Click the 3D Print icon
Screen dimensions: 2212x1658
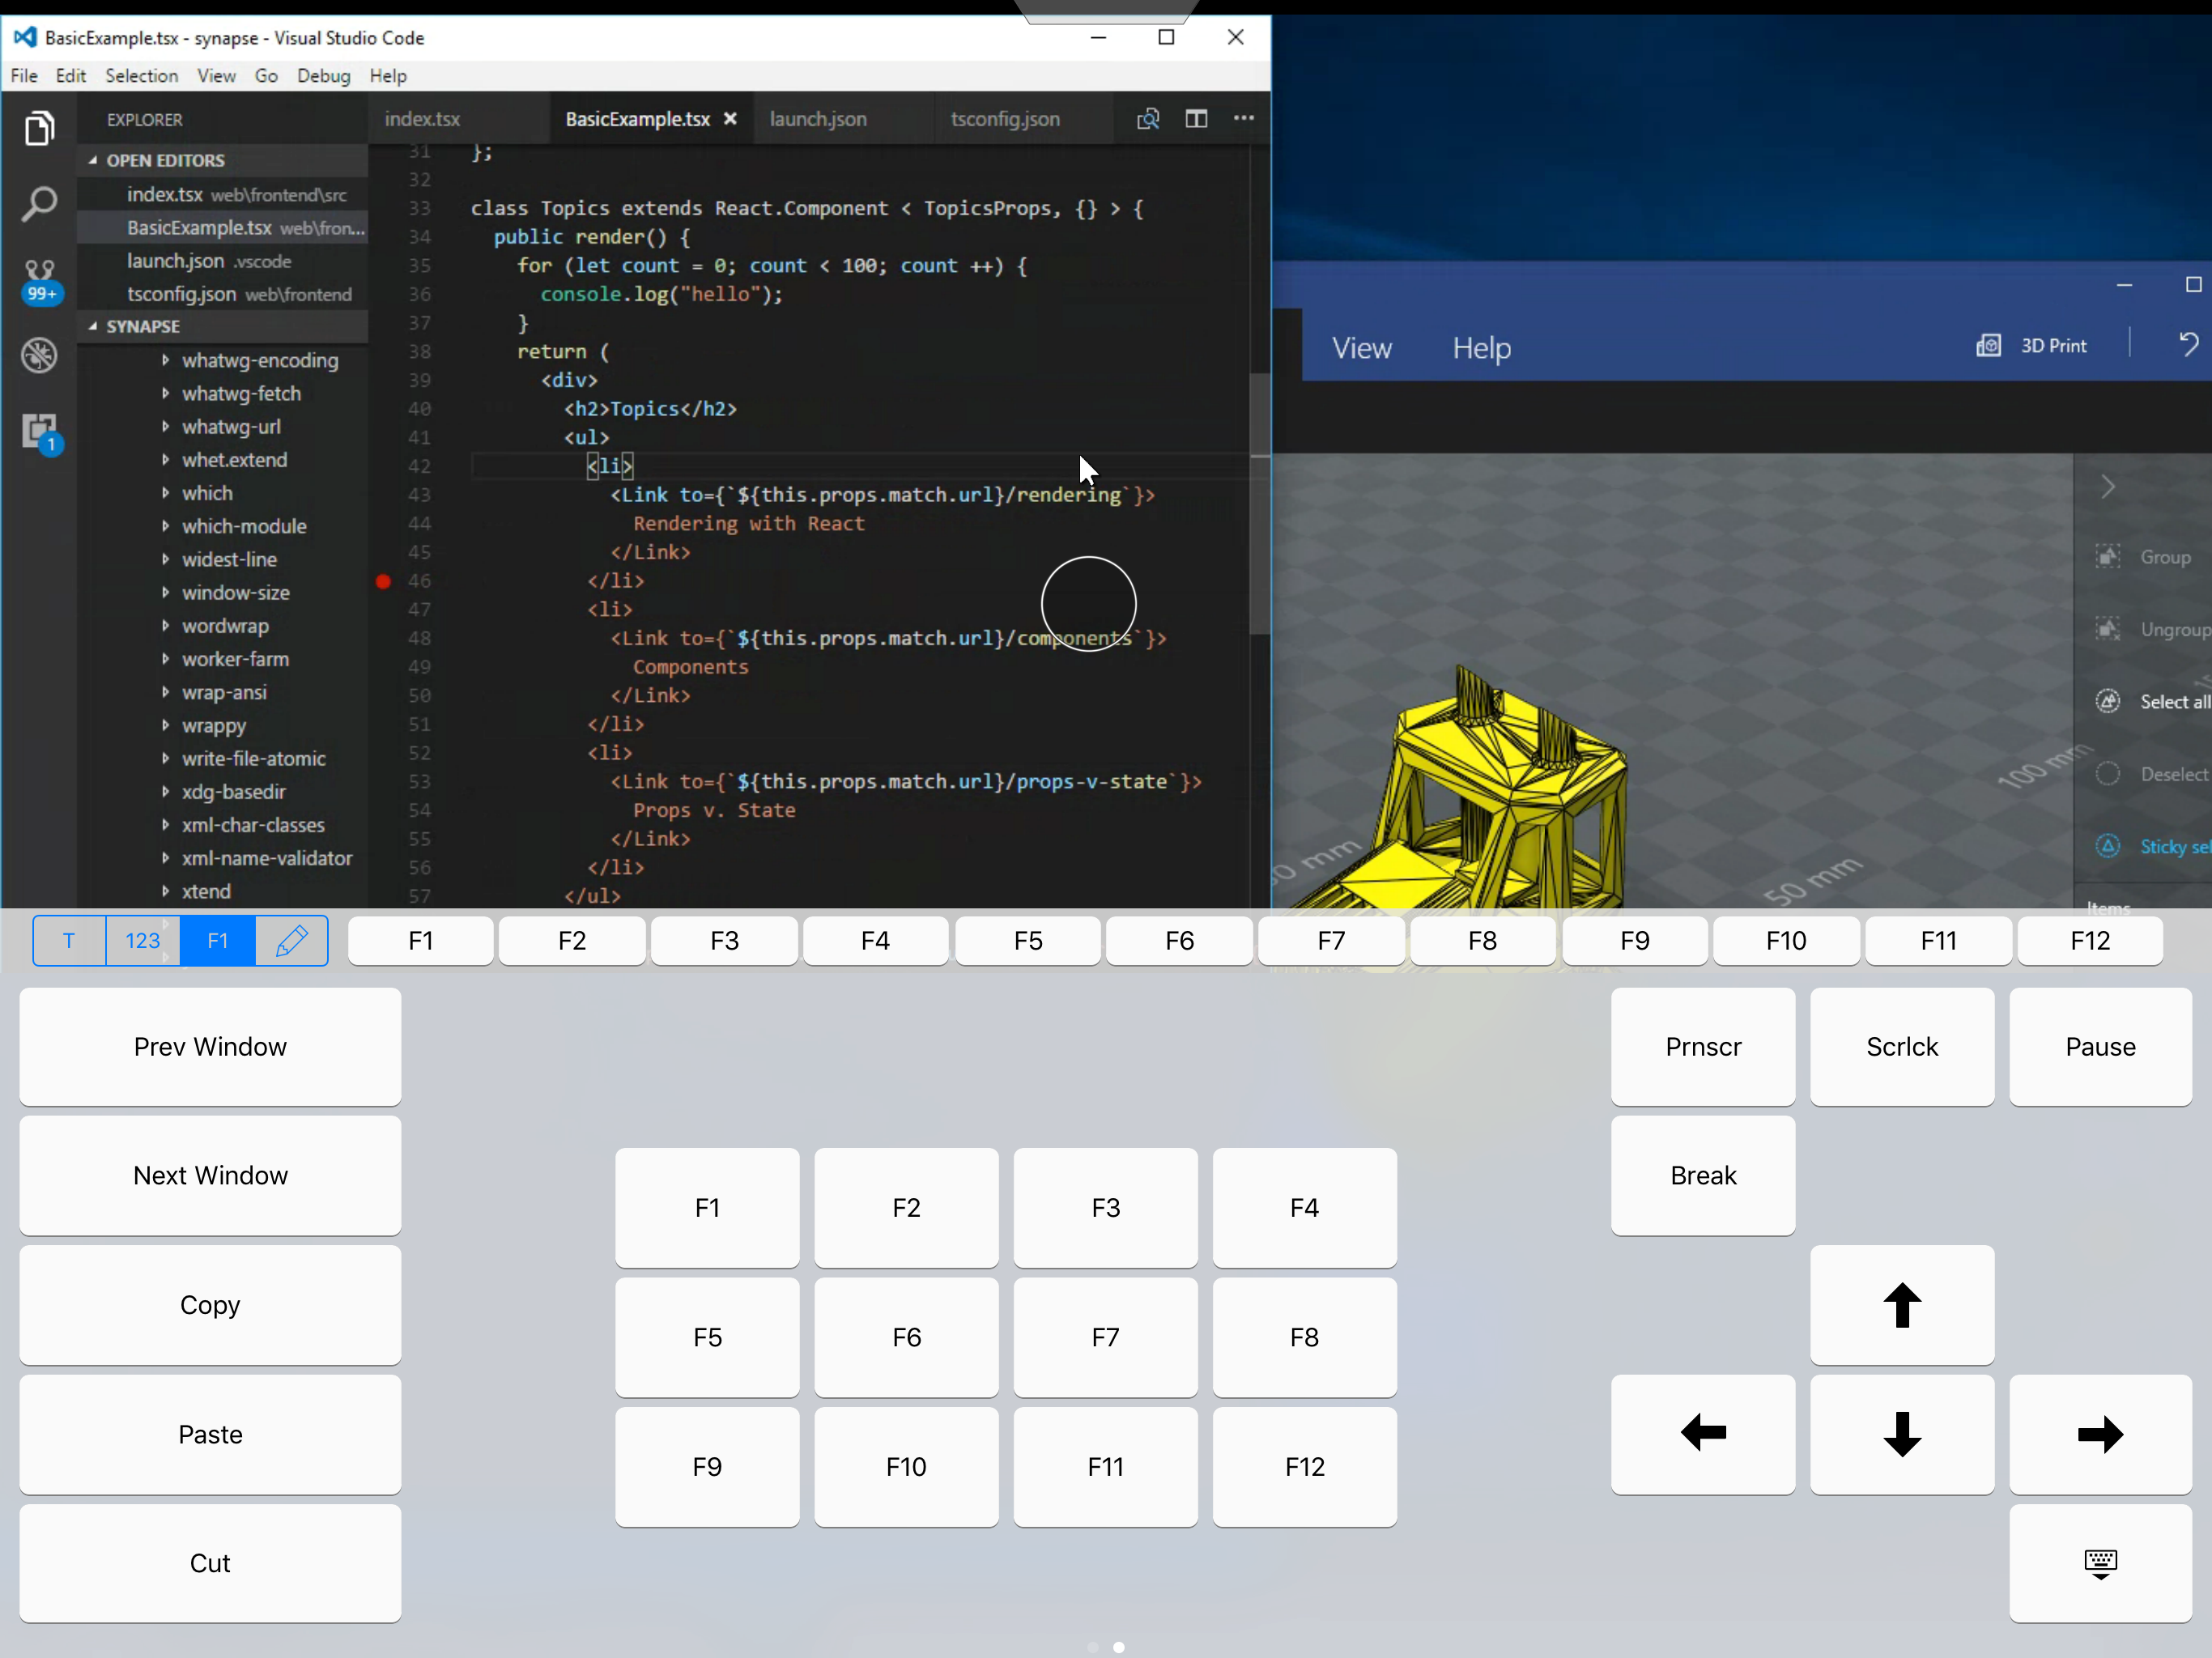click(x=1988, y=346)
